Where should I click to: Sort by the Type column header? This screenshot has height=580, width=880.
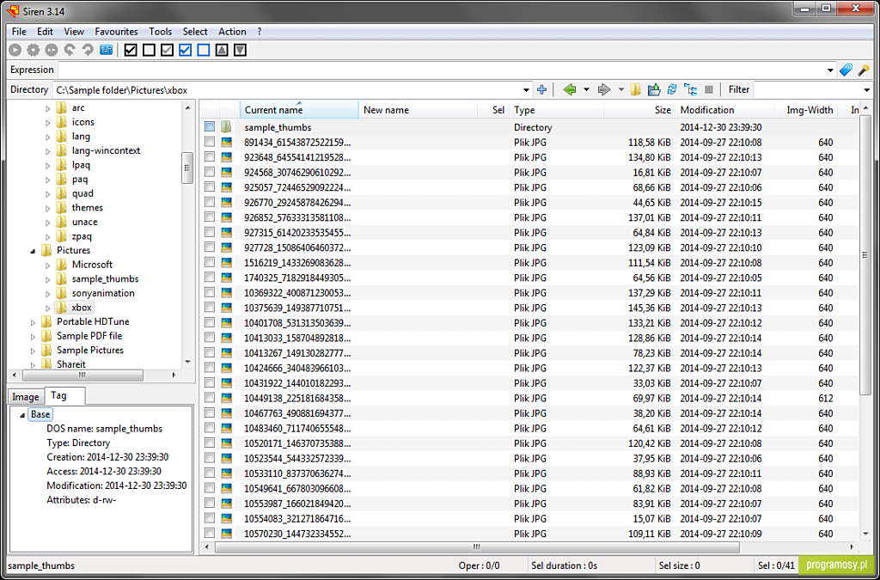(556, 110)
